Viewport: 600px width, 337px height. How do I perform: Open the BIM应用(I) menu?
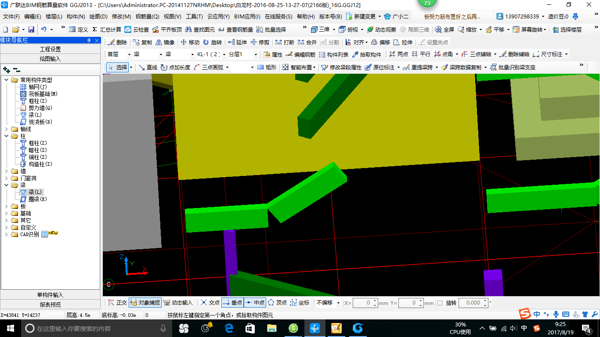click(247, 17)
